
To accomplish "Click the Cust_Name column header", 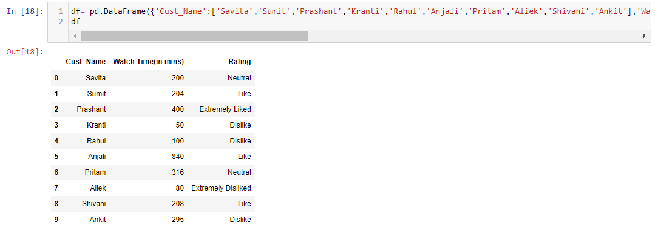I will click(x=86, y=62).
